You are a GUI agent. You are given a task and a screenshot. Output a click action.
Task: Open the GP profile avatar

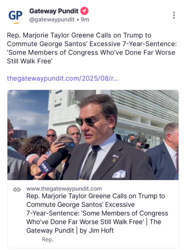(x=15, y=16)
